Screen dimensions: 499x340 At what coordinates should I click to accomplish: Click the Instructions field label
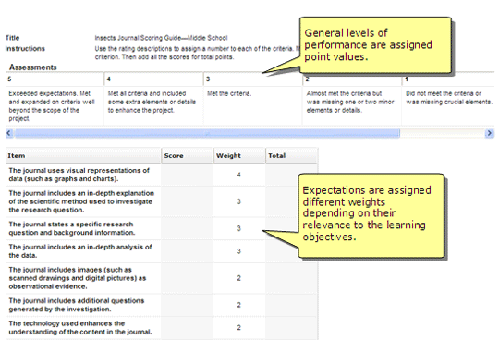point(25,49)
